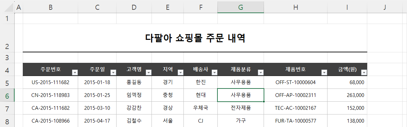Select customer cell 김철수
Viewport: 407px width, 127px height.
134,121
